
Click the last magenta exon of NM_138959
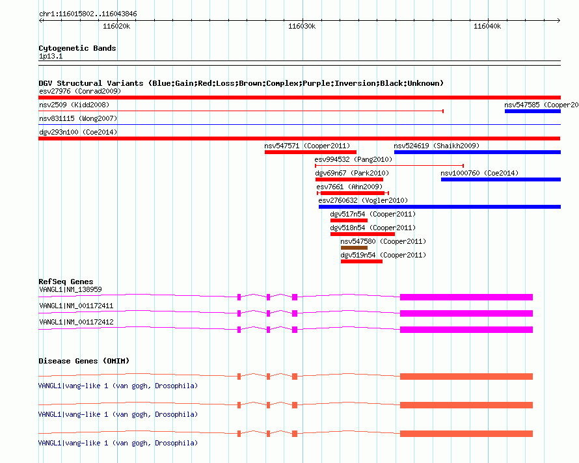point(466,297)
